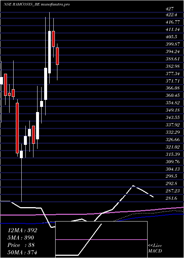Click the 377.34 price axis label
This screenshot has width=184, height=258.
point(172,74)
